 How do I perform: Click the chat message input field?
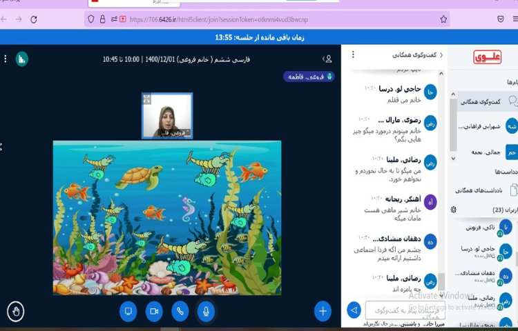coord(405,310)
